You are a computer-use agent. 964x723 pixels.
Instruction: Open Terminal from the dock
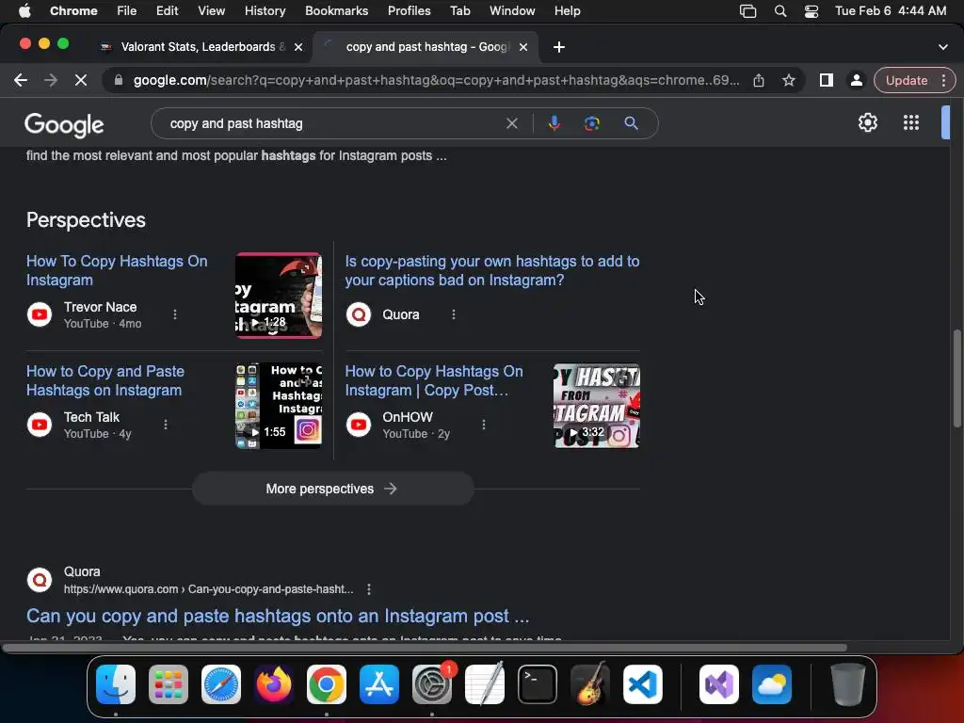click(x=538, y=684)
